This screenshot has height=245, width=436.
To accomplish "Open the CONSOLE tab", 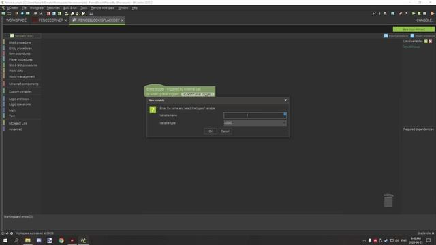I will pyautogui.click(x=424, y=20).
